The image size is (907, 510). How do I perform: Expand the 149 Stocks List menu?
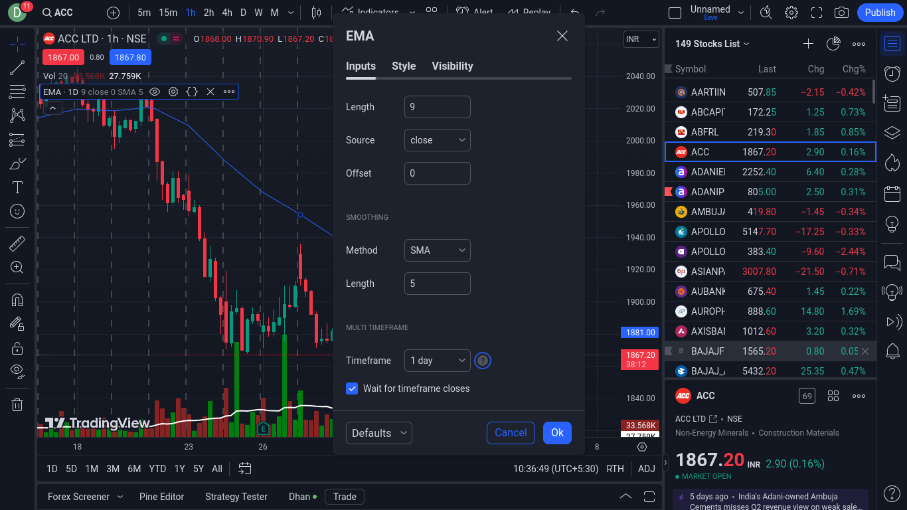712,44
